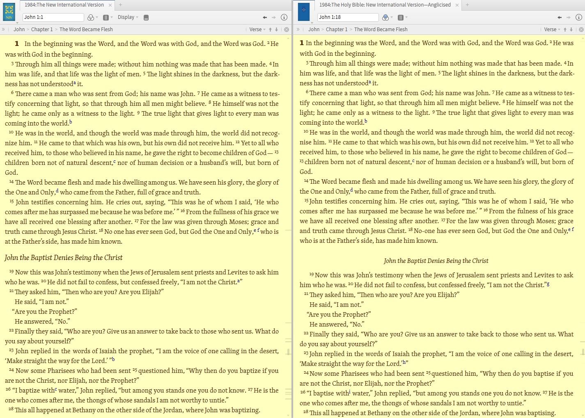
Task: Go forward in left NIV panel history
Action: [x=274, y=17]
